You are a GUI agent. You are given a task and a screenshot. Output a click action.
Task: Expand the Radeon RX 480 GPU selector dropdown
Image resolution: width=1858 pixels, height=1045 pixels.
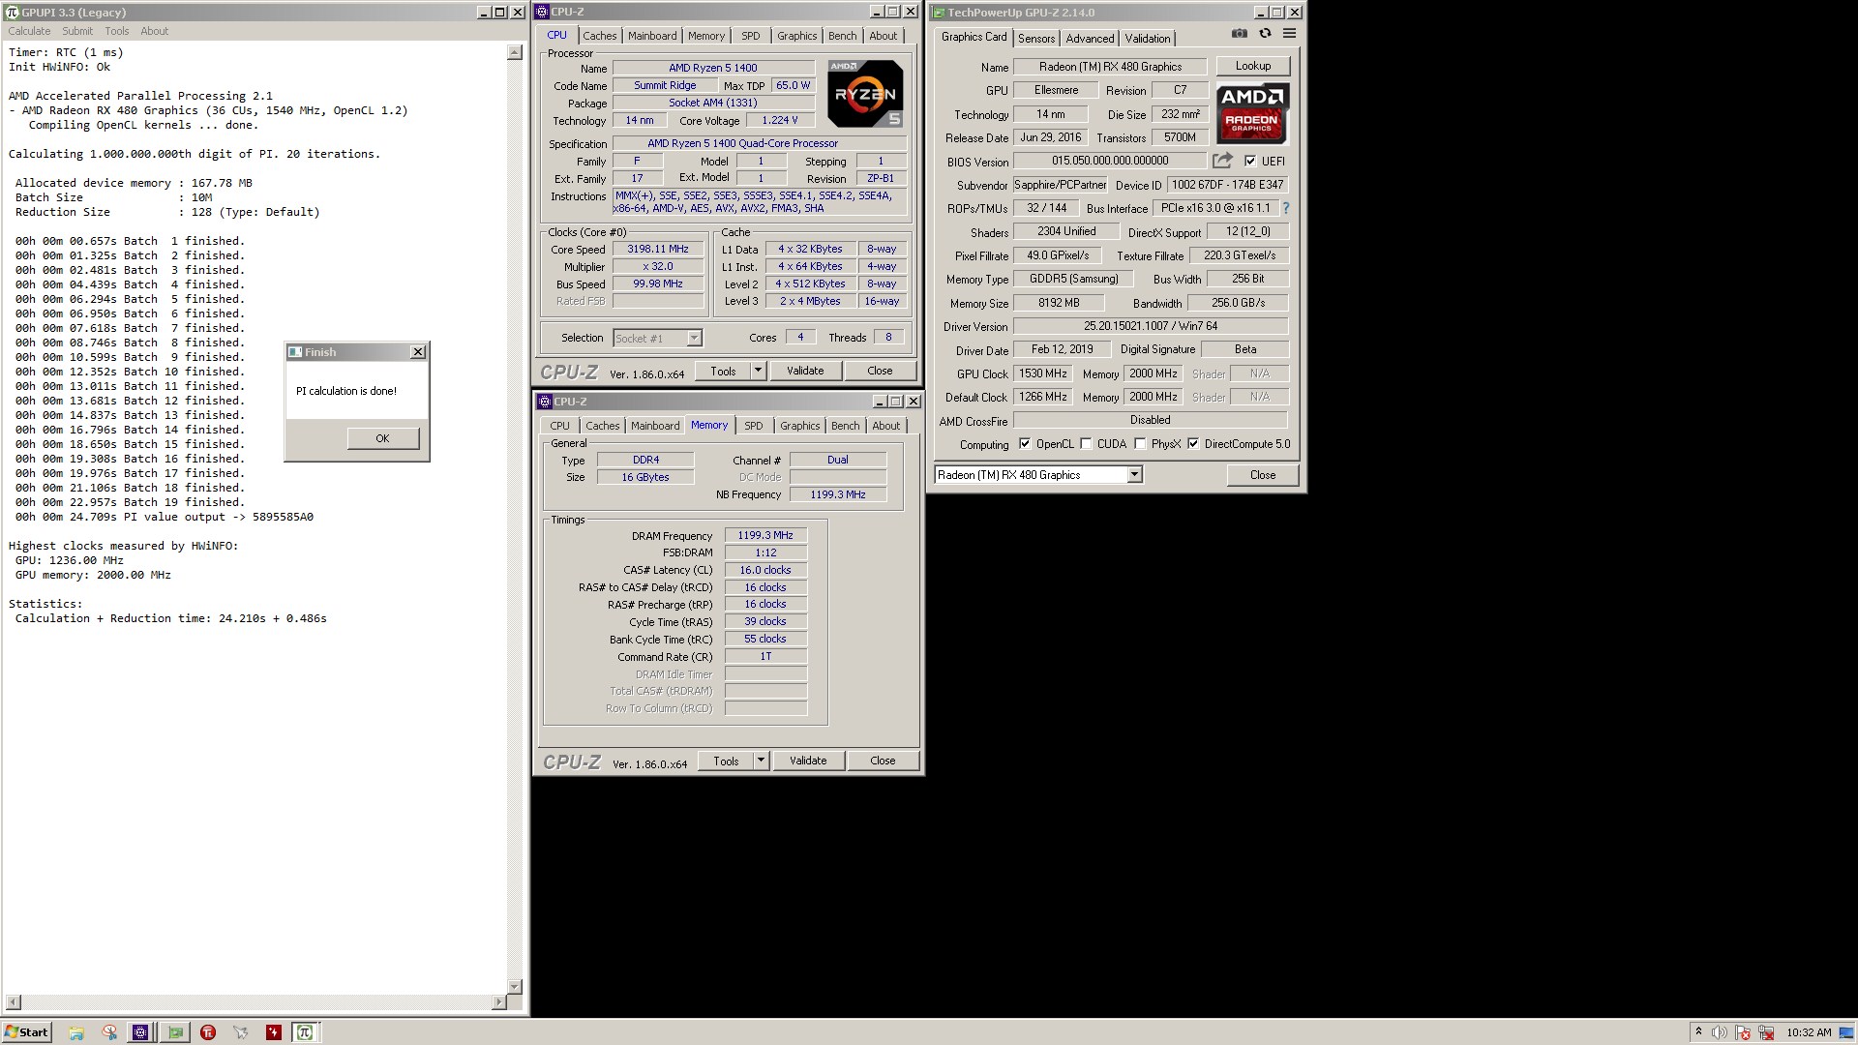(1134, 474)
